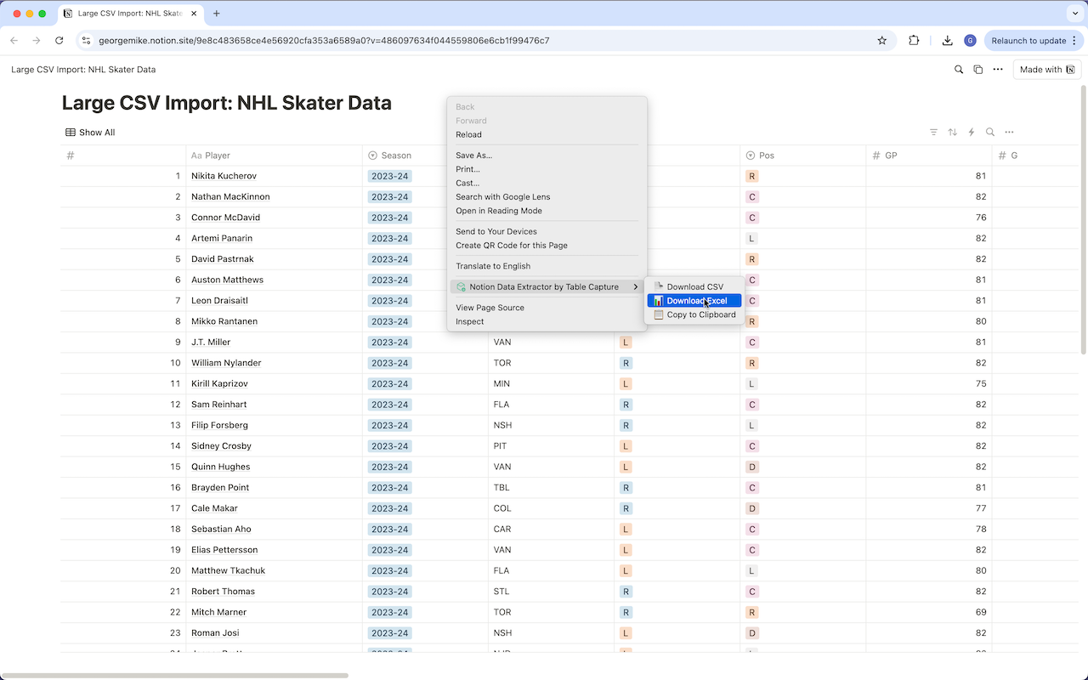Viewport: 1088px width, 680px height.
Task: Click the G column header
Action: point(1035,156)
